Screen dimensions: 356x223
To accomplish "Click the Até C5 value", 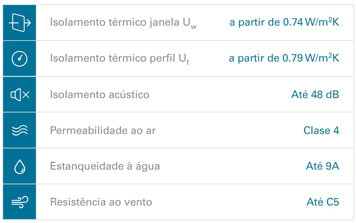I will (x=323, y=202).
